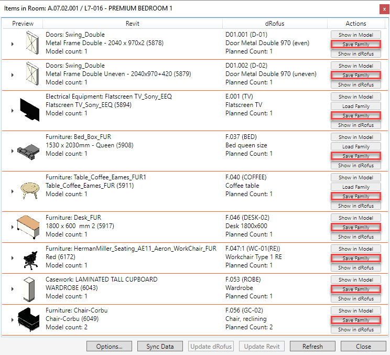390x355 pixels.
Task: Expand the Flatscreen TV_Sony_EEQ row
Action: point(12,111)
